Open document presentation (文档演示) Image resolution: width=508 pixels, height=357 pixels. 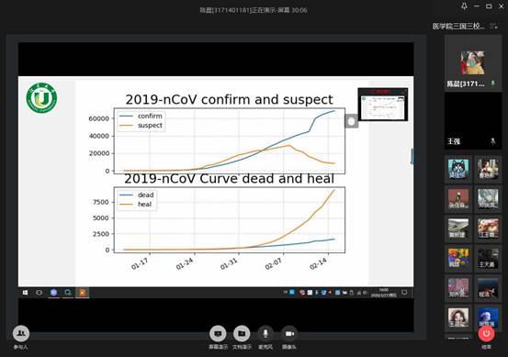(242, 333)
